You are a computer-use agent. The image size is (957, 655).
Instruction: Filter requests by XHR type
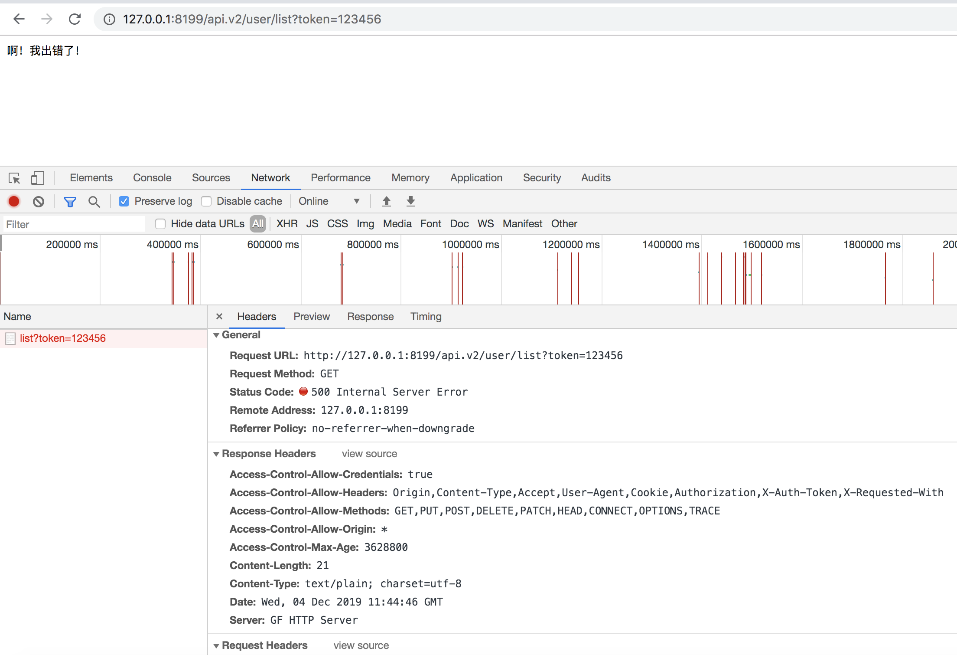pos(287,224)
